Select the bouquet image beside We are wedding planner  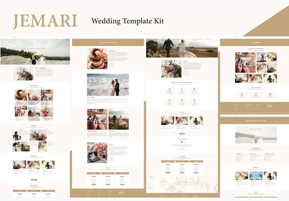click(x=23, y=74)
